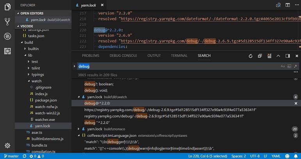
Task: Collapse the VSCODE folder section
Action: (43, 26)
